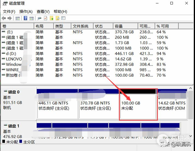Sort volumes by 容量 column header
Screen dimensions: 195x151
(x=119, y=26)
